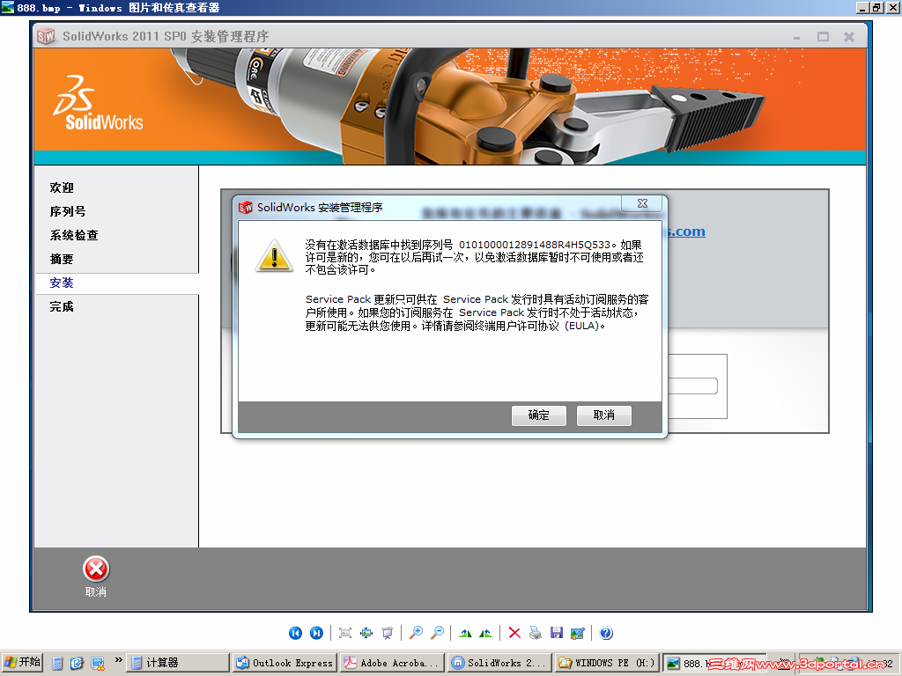
Task: Click the SolidWorks logo in banner
Action: point(98,104)
